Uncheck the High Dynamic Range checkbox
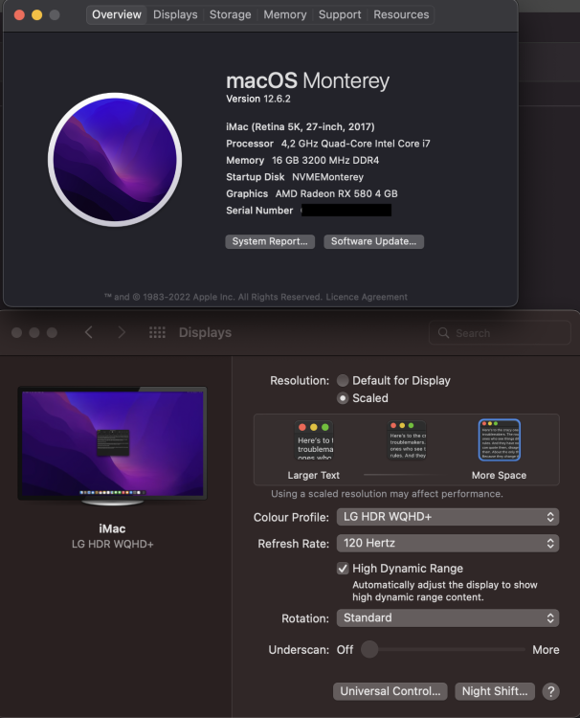The height and width of the screenshot is (718, 580). pyautogui.click(x=343, y=569)
